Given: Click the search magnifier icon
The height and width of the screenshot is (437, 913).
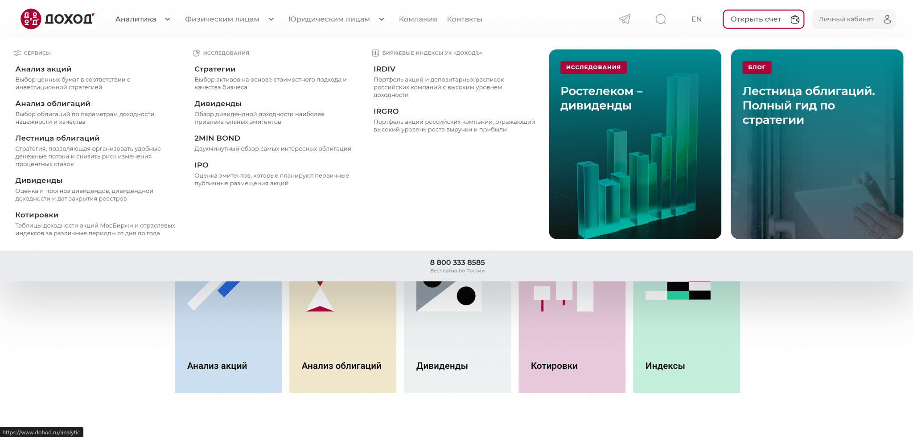Looking at the screenshot, I should (661, 19).
